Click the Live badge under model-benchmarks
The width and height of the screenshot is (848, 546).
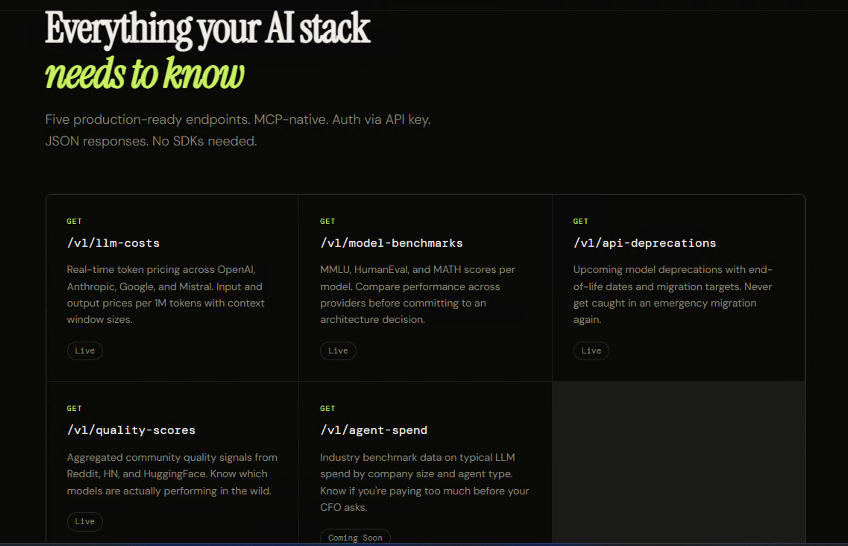coord(338,351)
